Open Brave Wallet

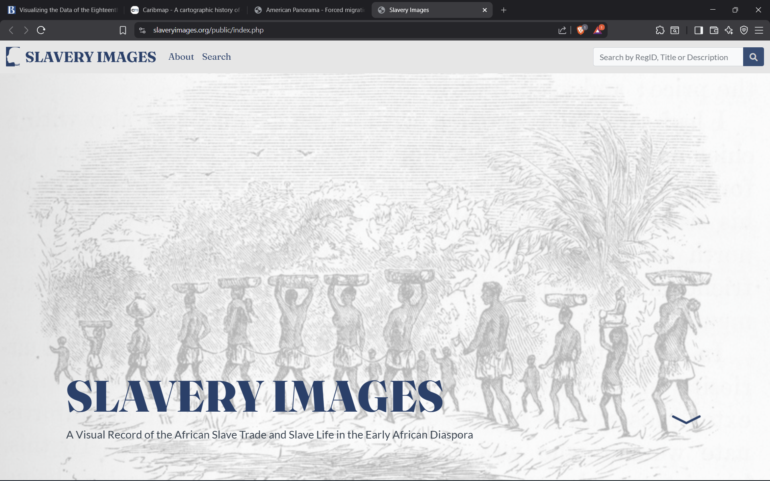714,30
